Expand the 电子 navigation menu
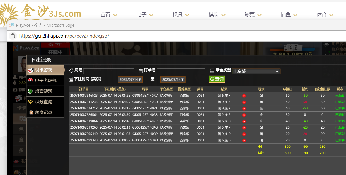Viewport: 346px width, 175px height. [145, 15]
